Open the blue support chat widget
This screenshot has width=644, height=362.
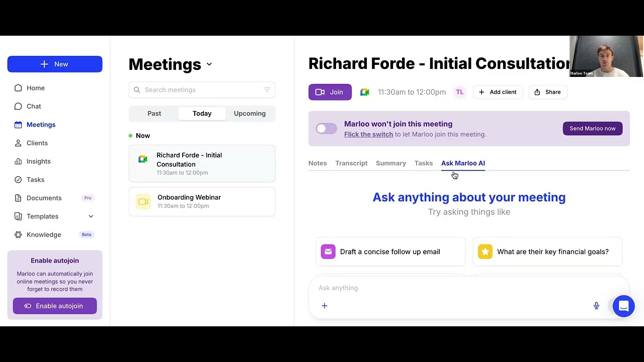point(624,306)
